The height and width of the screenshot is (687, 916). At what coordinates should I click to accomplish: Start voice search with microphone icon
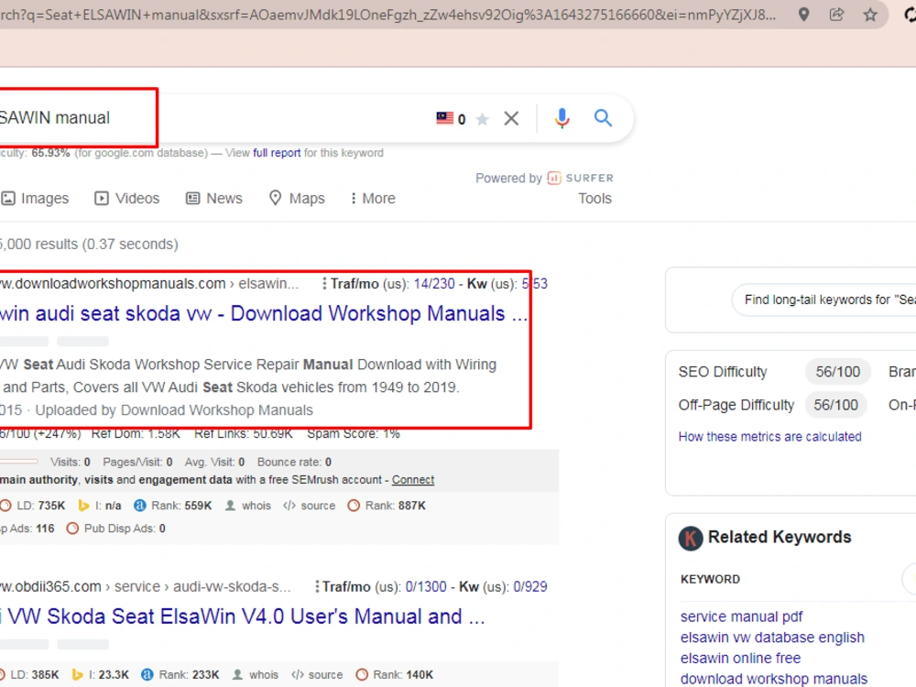click(562, 118)
